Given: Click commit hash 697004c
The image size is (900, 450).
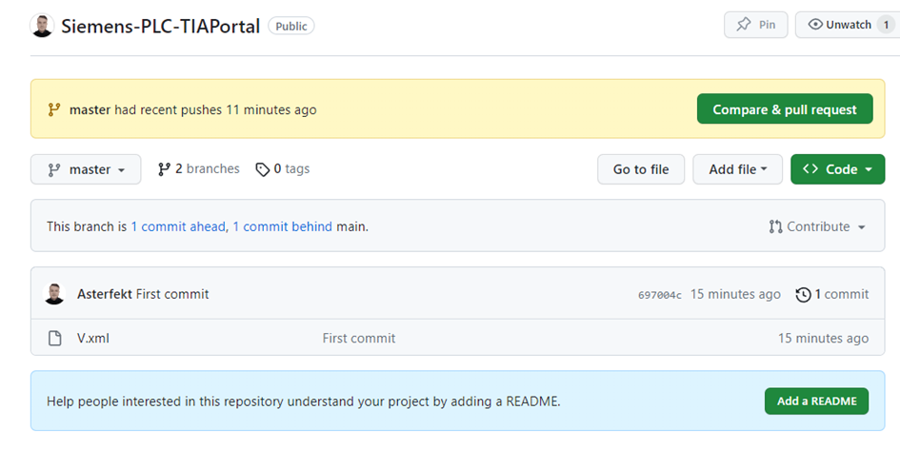Looking at the screenshot, I should pos(659,295).
